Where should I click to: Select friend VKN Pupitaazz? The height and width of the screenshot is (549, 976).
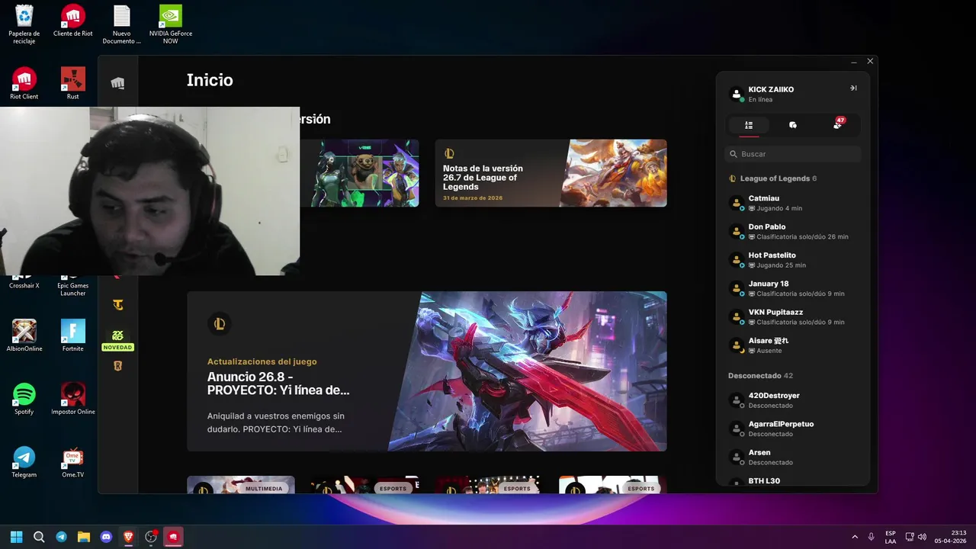(x=793, y=316)
